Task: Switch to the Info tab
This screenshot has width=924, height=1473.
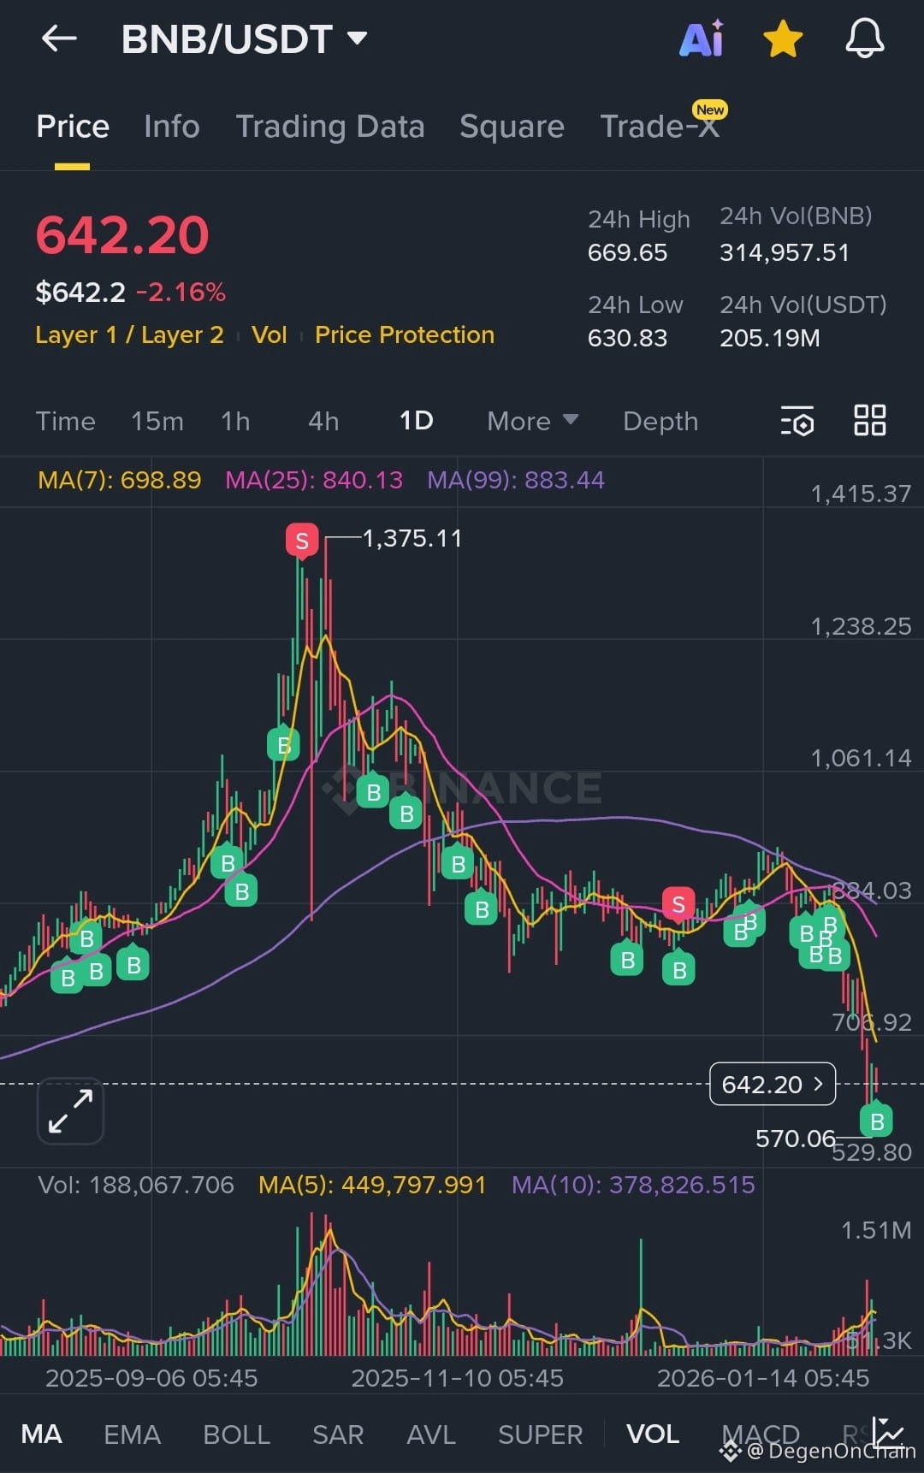Action: click(172, 127)
